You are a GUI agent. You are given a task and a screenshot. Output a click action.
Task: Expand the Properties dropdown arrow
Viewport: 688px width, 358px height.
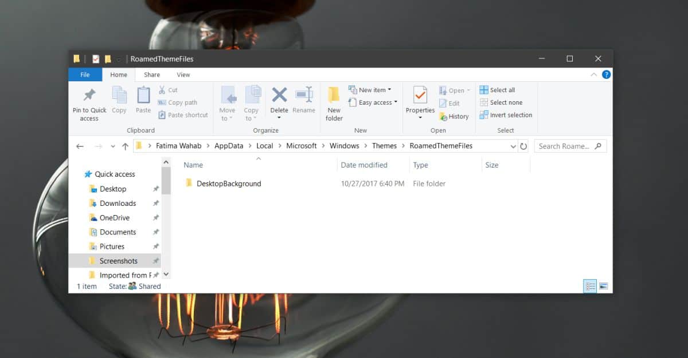420,118
